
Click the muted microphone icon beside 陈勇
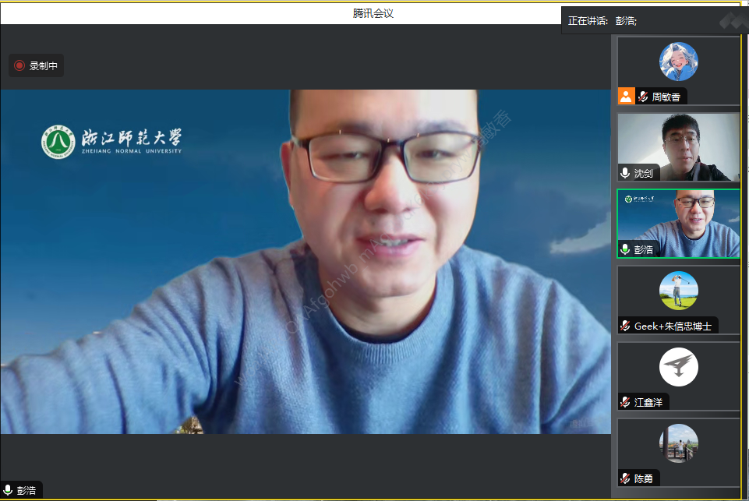[625, 478]
